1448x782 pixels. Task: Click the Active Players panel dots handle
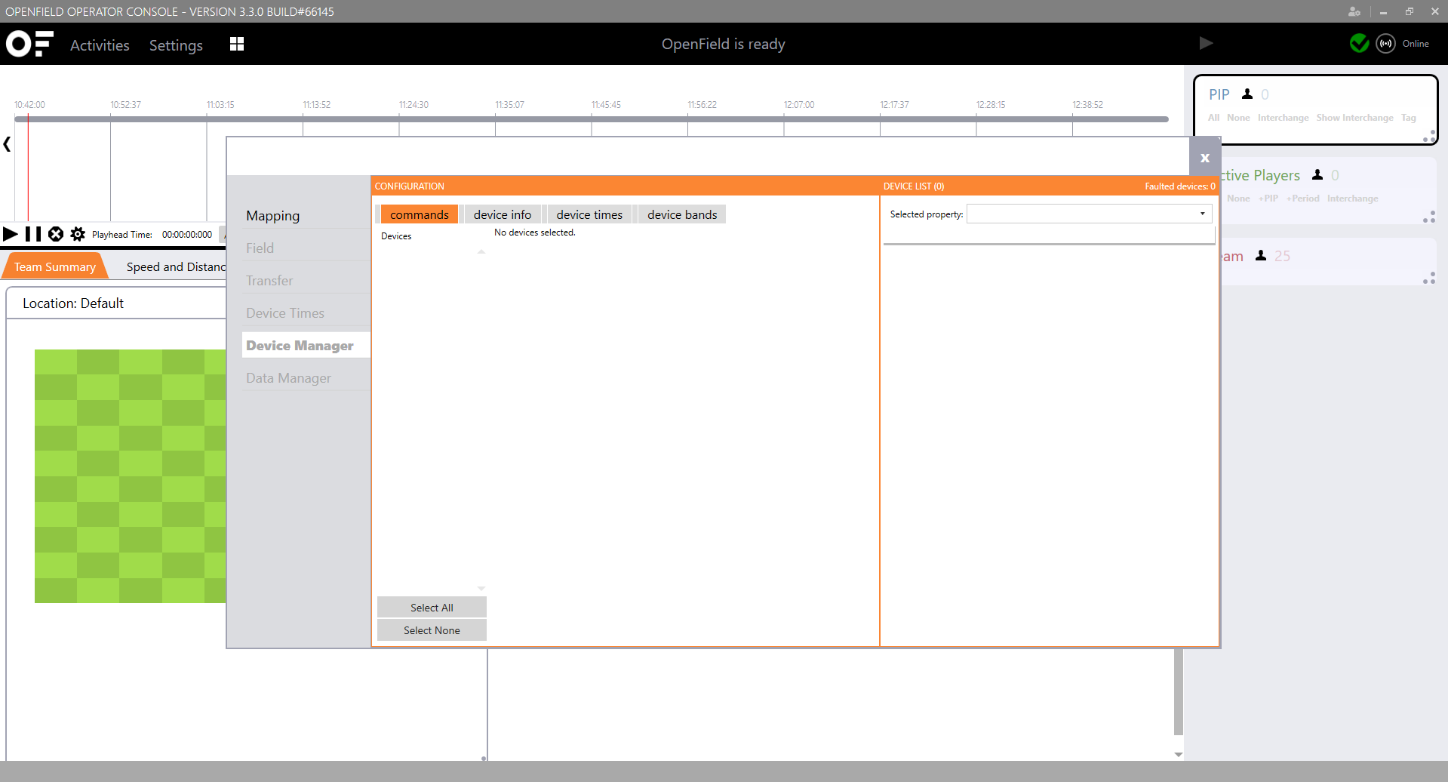pyautogui.click(x=1429, y=217)
